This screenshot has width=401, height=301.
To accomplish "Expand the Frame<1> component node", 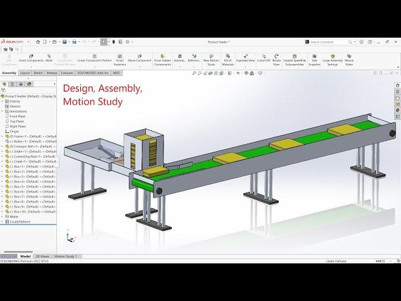I will [3, 137].
